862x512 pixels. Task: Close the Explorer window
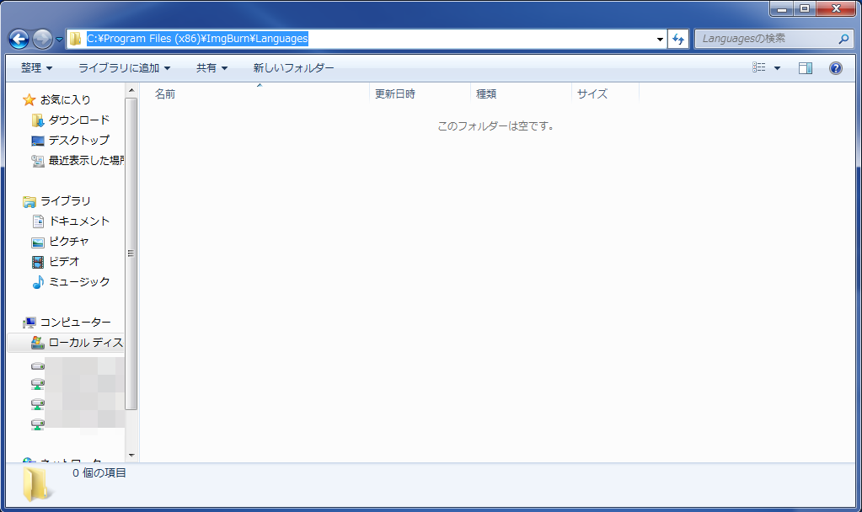(x=836, y=8)
